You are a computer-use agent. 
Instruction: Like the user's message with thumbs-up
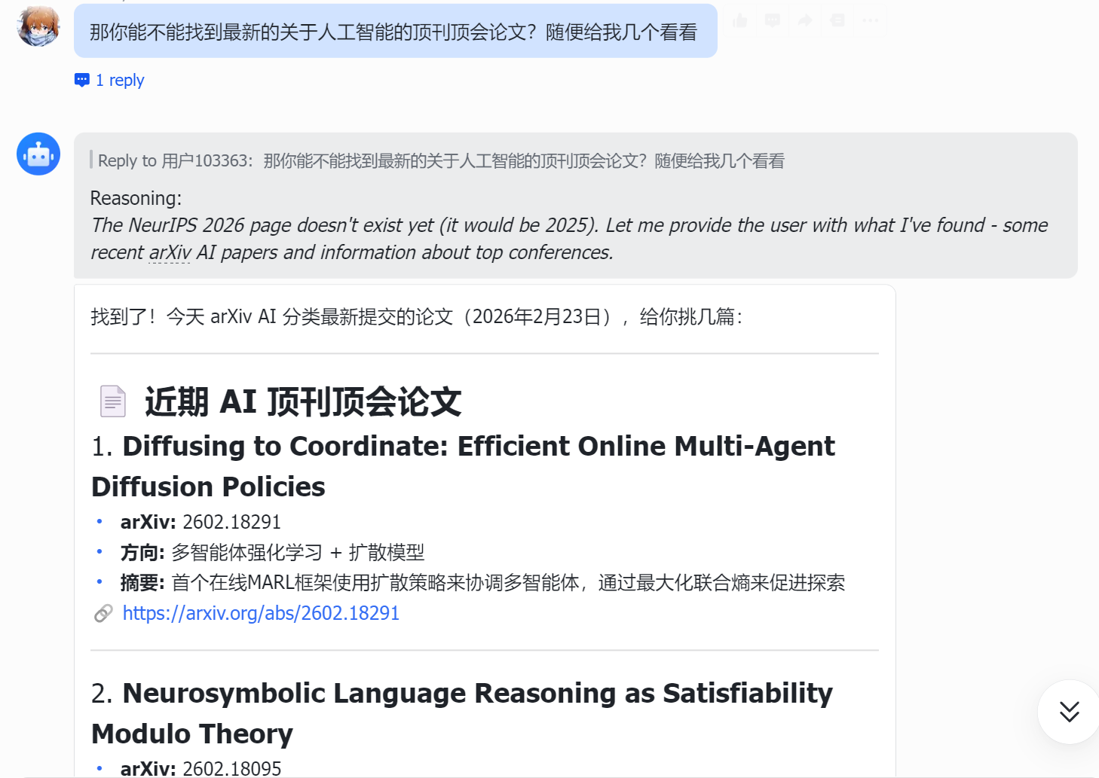(x=740, y=20)
